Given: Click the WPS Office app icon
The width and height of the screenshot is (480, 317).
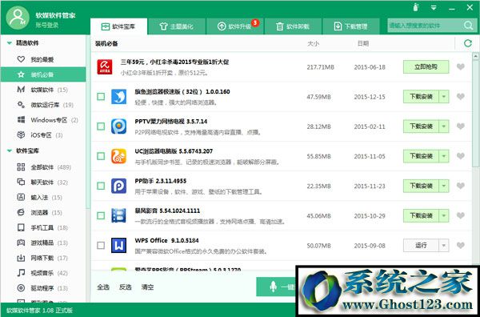Looking at the screenshot, I should pyautogui.click(x=118, y=245).
